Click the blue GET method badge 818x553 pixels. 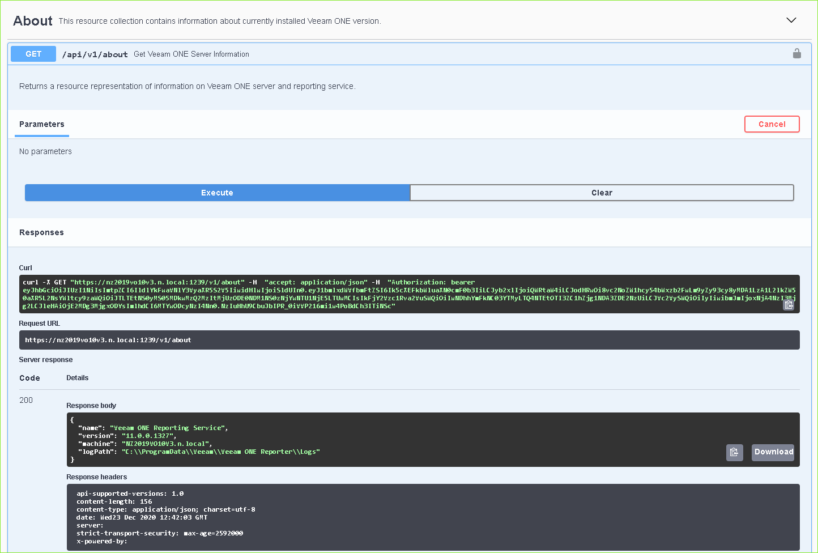(33, 54)
